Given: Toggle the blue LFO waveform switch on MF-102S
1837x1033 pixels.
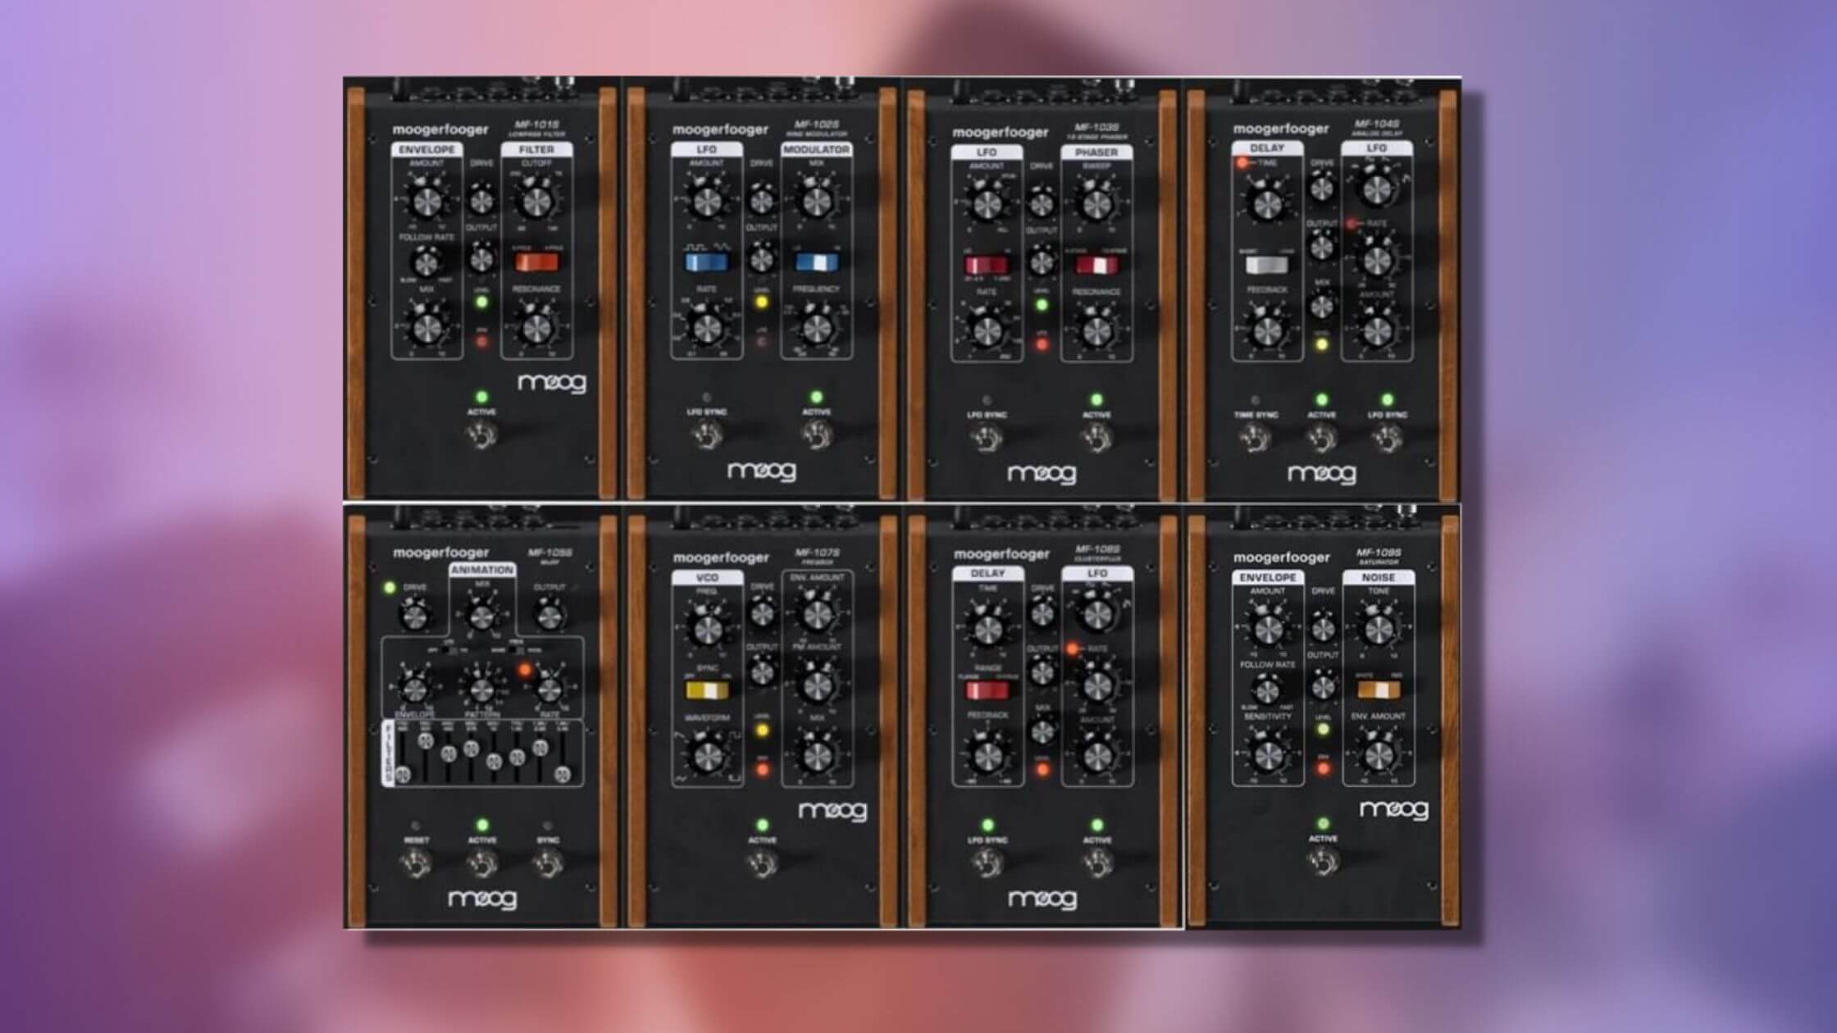Looking at the screenshot, I should (x=706, y=262).
